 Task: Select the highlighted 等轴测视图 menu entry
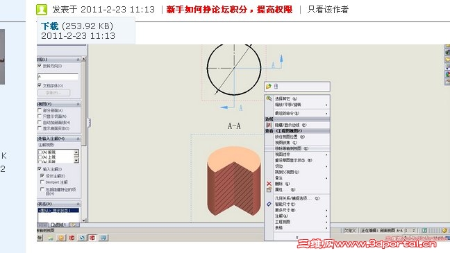coord(297,148)
